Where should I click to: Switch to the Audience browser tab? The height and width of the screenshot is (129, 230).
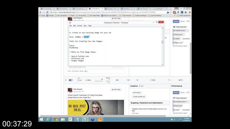click(80, 9)
